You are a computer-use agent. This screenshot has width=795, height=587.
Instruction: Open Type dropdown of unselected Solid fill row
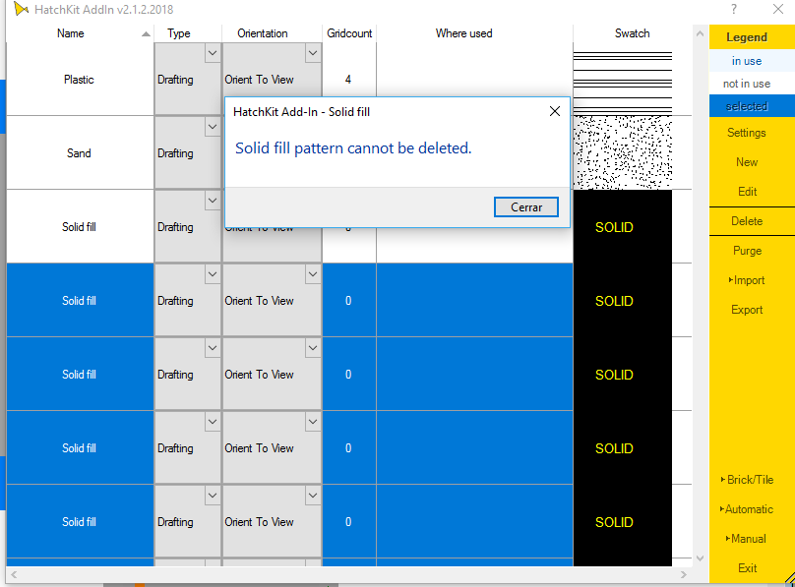point(213,201)
